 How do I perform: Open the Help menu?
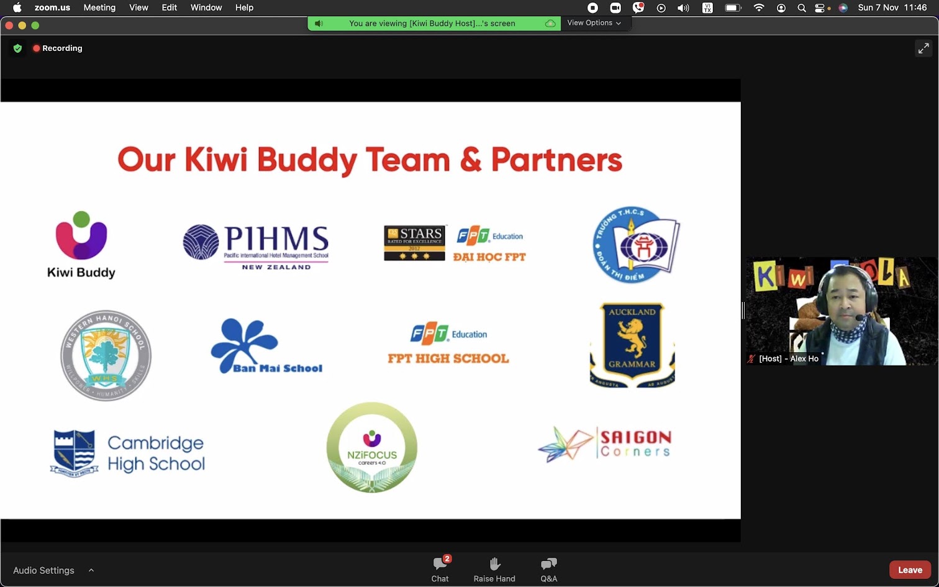(x=244, y=7)
